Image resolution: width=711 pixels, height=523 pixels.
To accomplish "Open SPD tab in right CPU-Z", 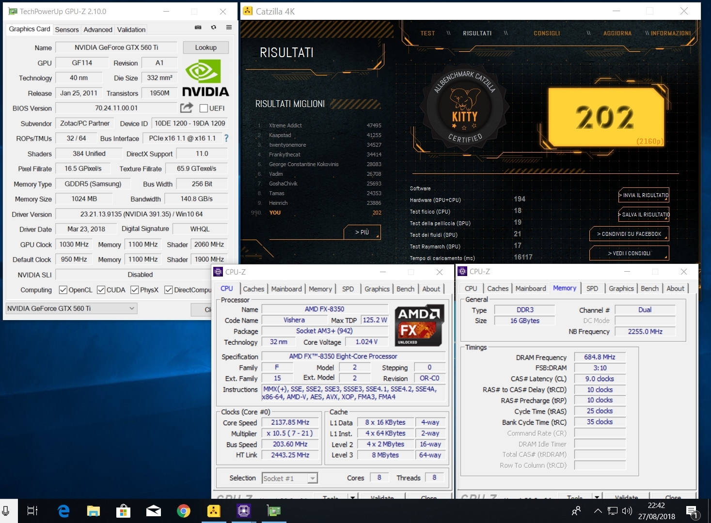I will click(592, 288).
